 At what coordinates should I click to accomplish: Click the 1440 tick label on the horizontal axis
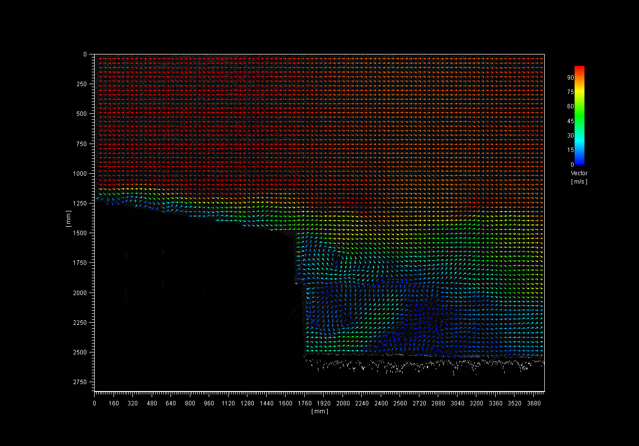point(266,403)
